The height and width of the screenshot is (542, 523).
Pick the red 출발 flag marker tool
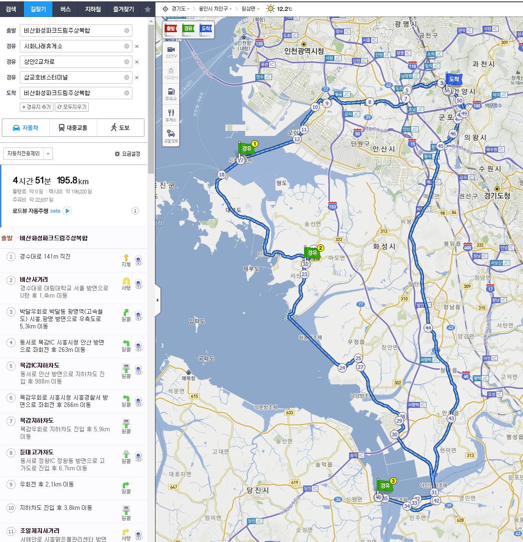(171, 29)
